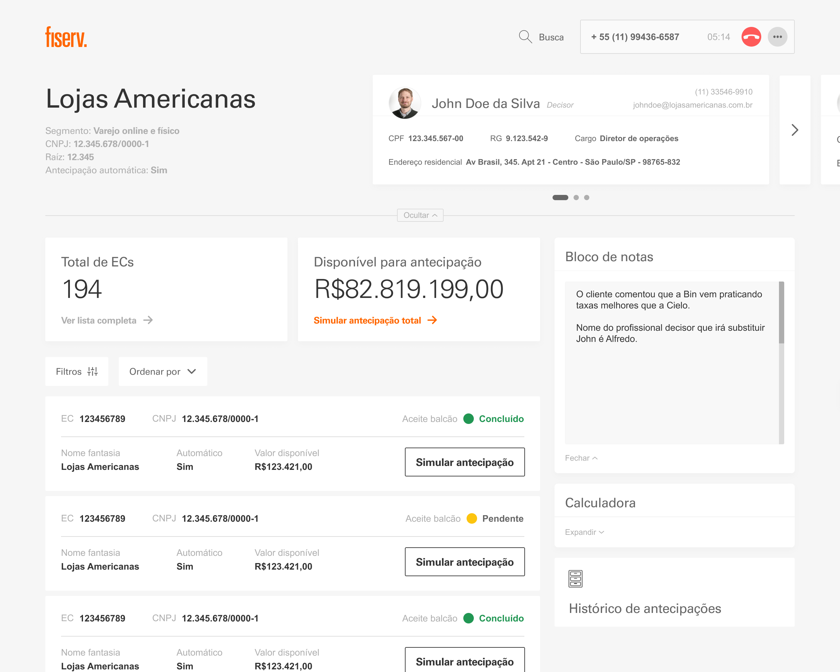Select first carousel pagination indicator
840x672 pixels.
pos(560,198)
